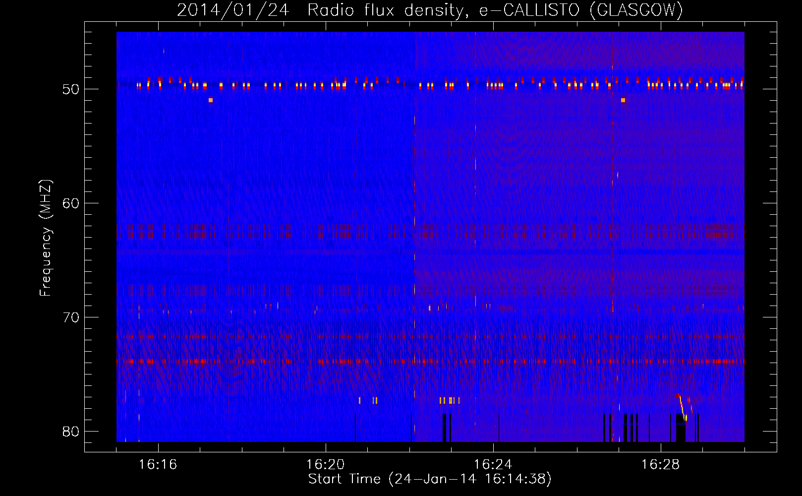Click the 'Frequency (MHZ)' axis label

pos(46,238)
